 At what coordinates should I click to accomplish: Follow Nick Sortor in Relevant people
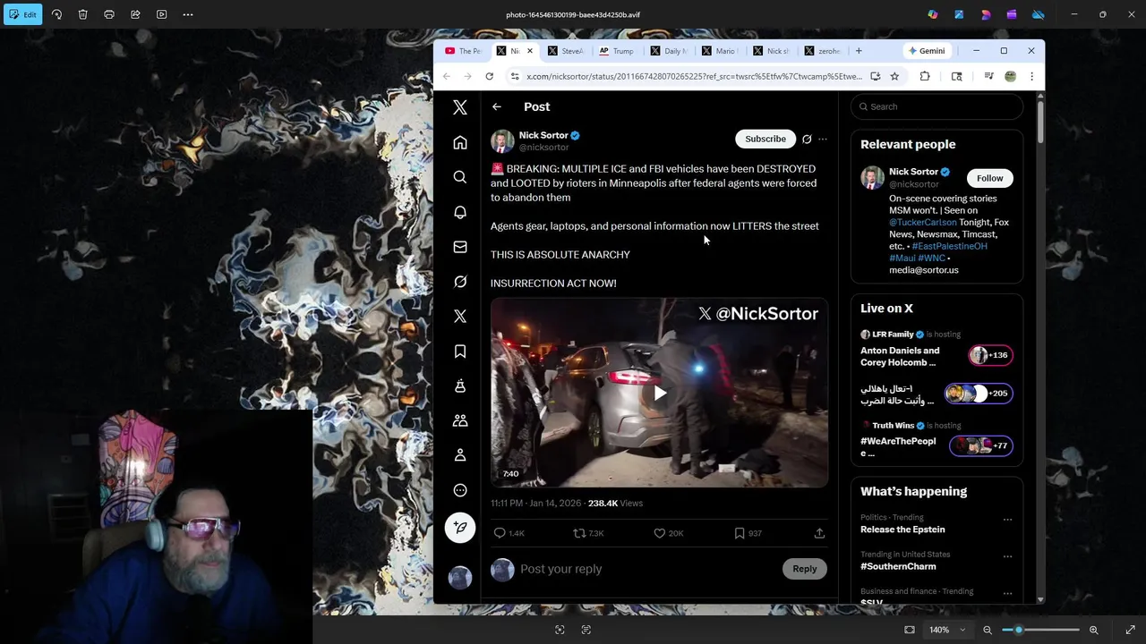coord(989,178)
